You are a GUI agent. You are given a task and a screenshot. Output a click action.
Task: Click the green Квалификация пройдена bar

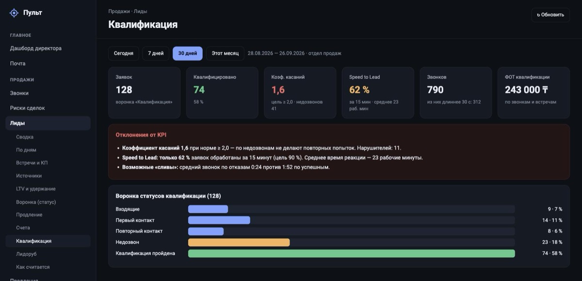tap(352, 253)
